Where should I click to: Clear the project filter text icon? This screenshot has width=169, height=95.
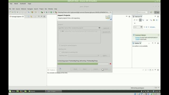point(99,28)
